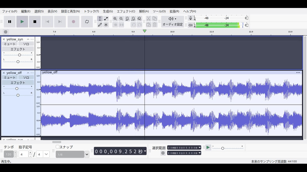Toggle the Loop playback button
The height and width of the screenshot is (172, 307).
click(x=87, y=22)
